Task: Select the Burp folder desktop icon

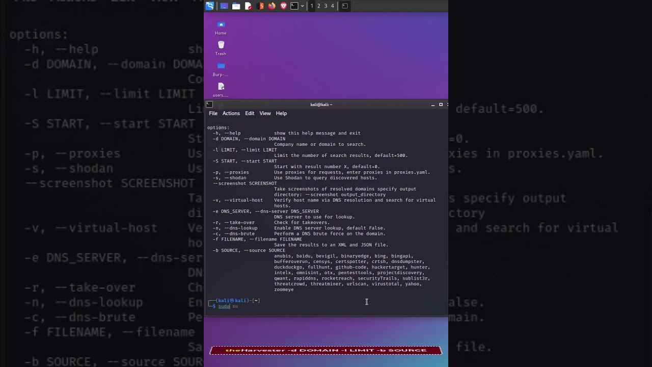Action: tap(221, 69)
